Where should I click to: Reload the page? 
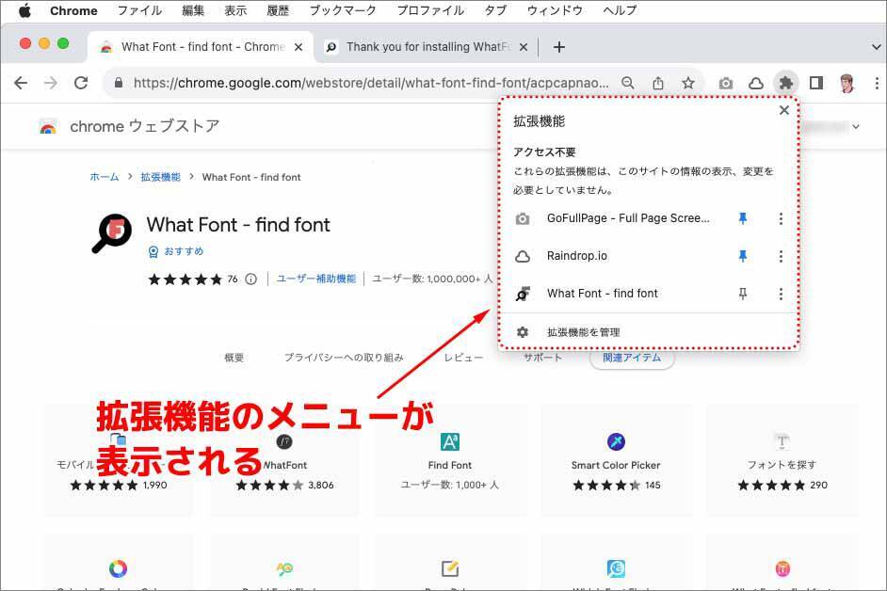point(81,83)
